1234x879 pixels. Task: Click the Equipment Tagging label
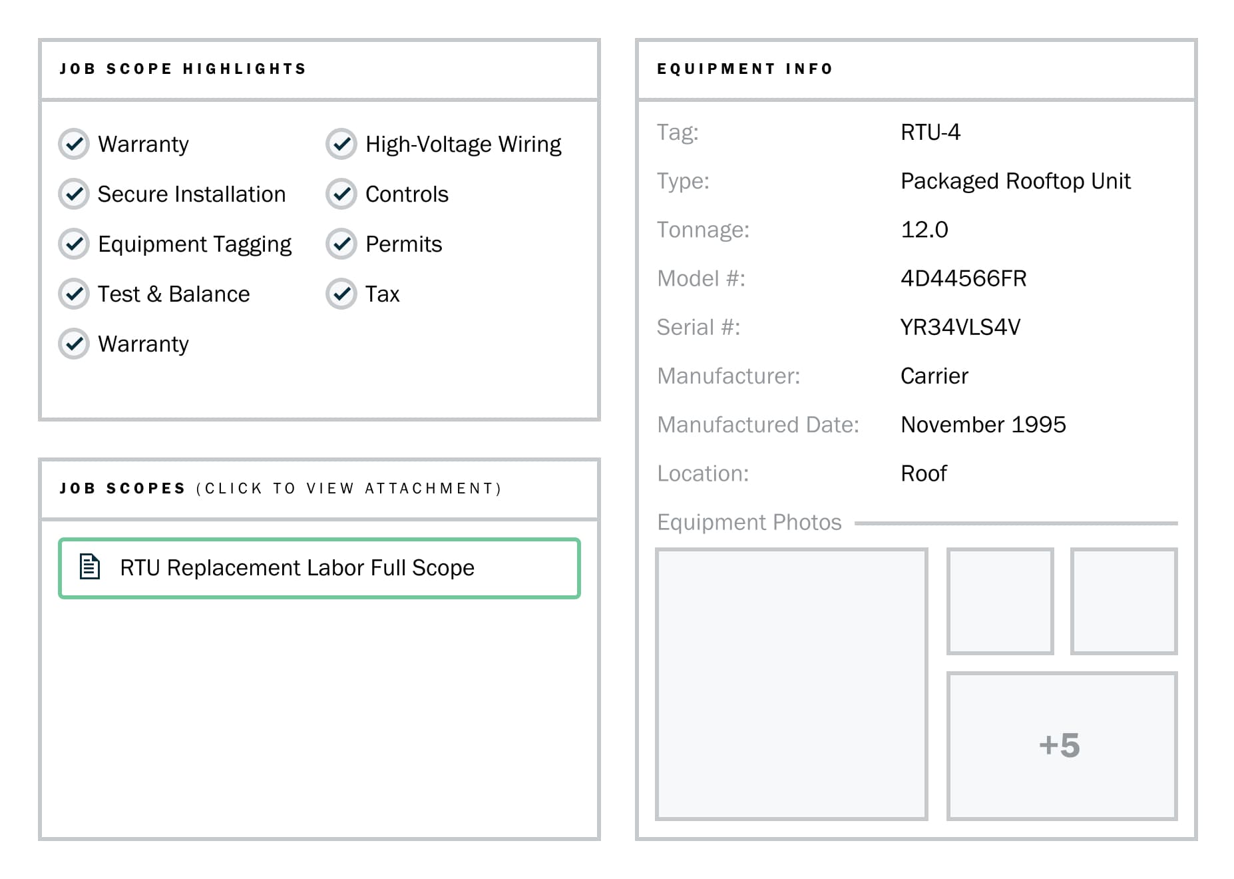coord(194,244)
